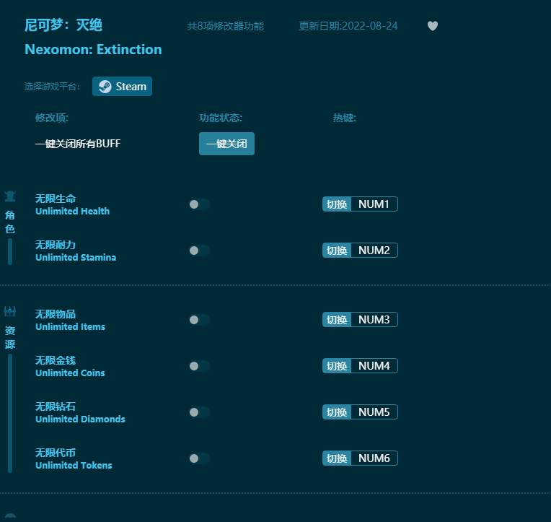Edit the NUM2 hotkey field
The image size is (551, 522).
[x=374, y=250]
